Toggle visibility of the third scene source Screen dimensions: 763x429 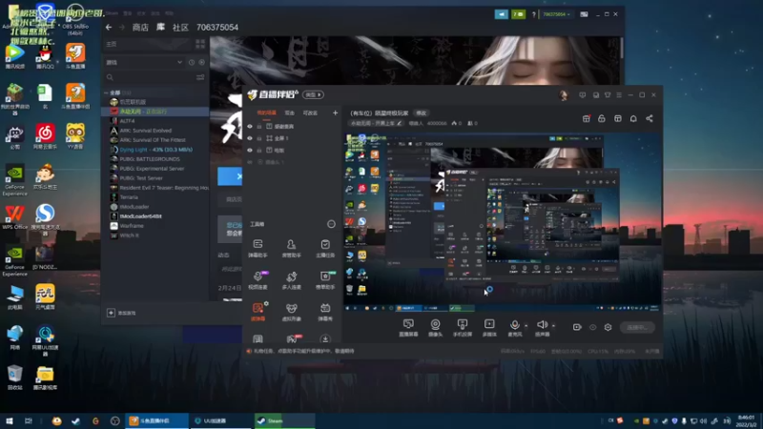[x=250, y=151]
